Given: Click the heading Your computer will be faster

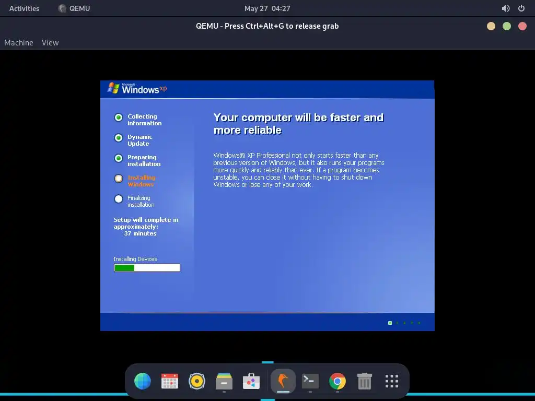Looking at the screenshot, I should tap(298, 124).
